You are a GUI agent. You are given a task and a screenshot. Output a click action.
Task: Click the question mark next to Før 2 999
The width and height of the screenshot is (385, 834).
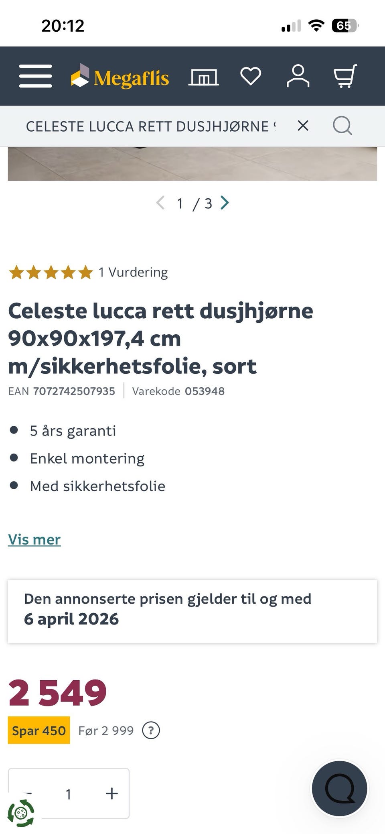tap(151, 730)
